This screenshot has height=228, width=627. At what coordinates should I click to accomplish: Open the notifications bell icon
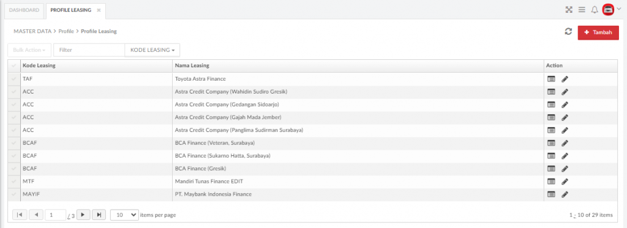coord(595,10)
